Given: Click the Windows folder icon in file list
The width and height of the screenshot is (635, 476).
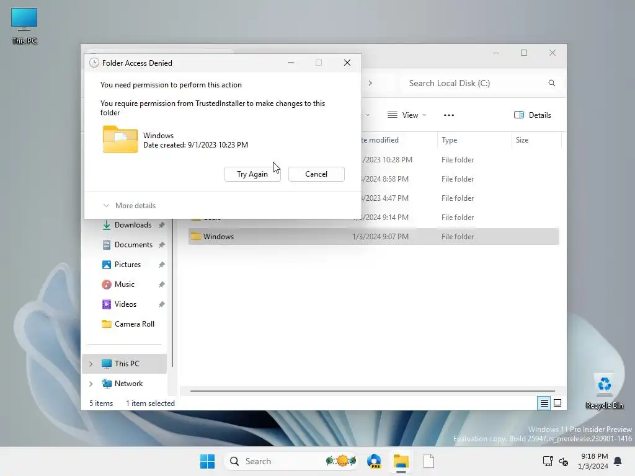Looking at the screenshot, I should pyautogui.click(x=196, y=236).
